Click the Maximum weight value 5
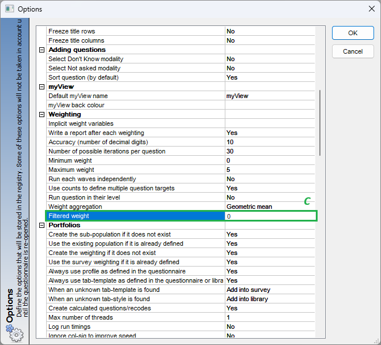The width and height of the screenshot is (381, 345). [228, 170]
